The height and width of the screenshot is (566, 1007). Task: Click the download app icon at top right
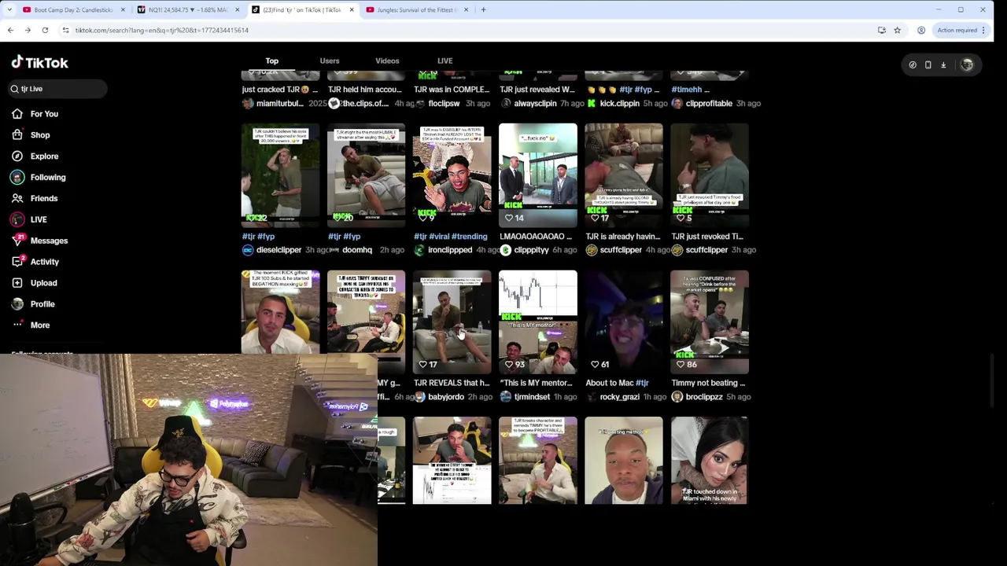click(943, 65)
